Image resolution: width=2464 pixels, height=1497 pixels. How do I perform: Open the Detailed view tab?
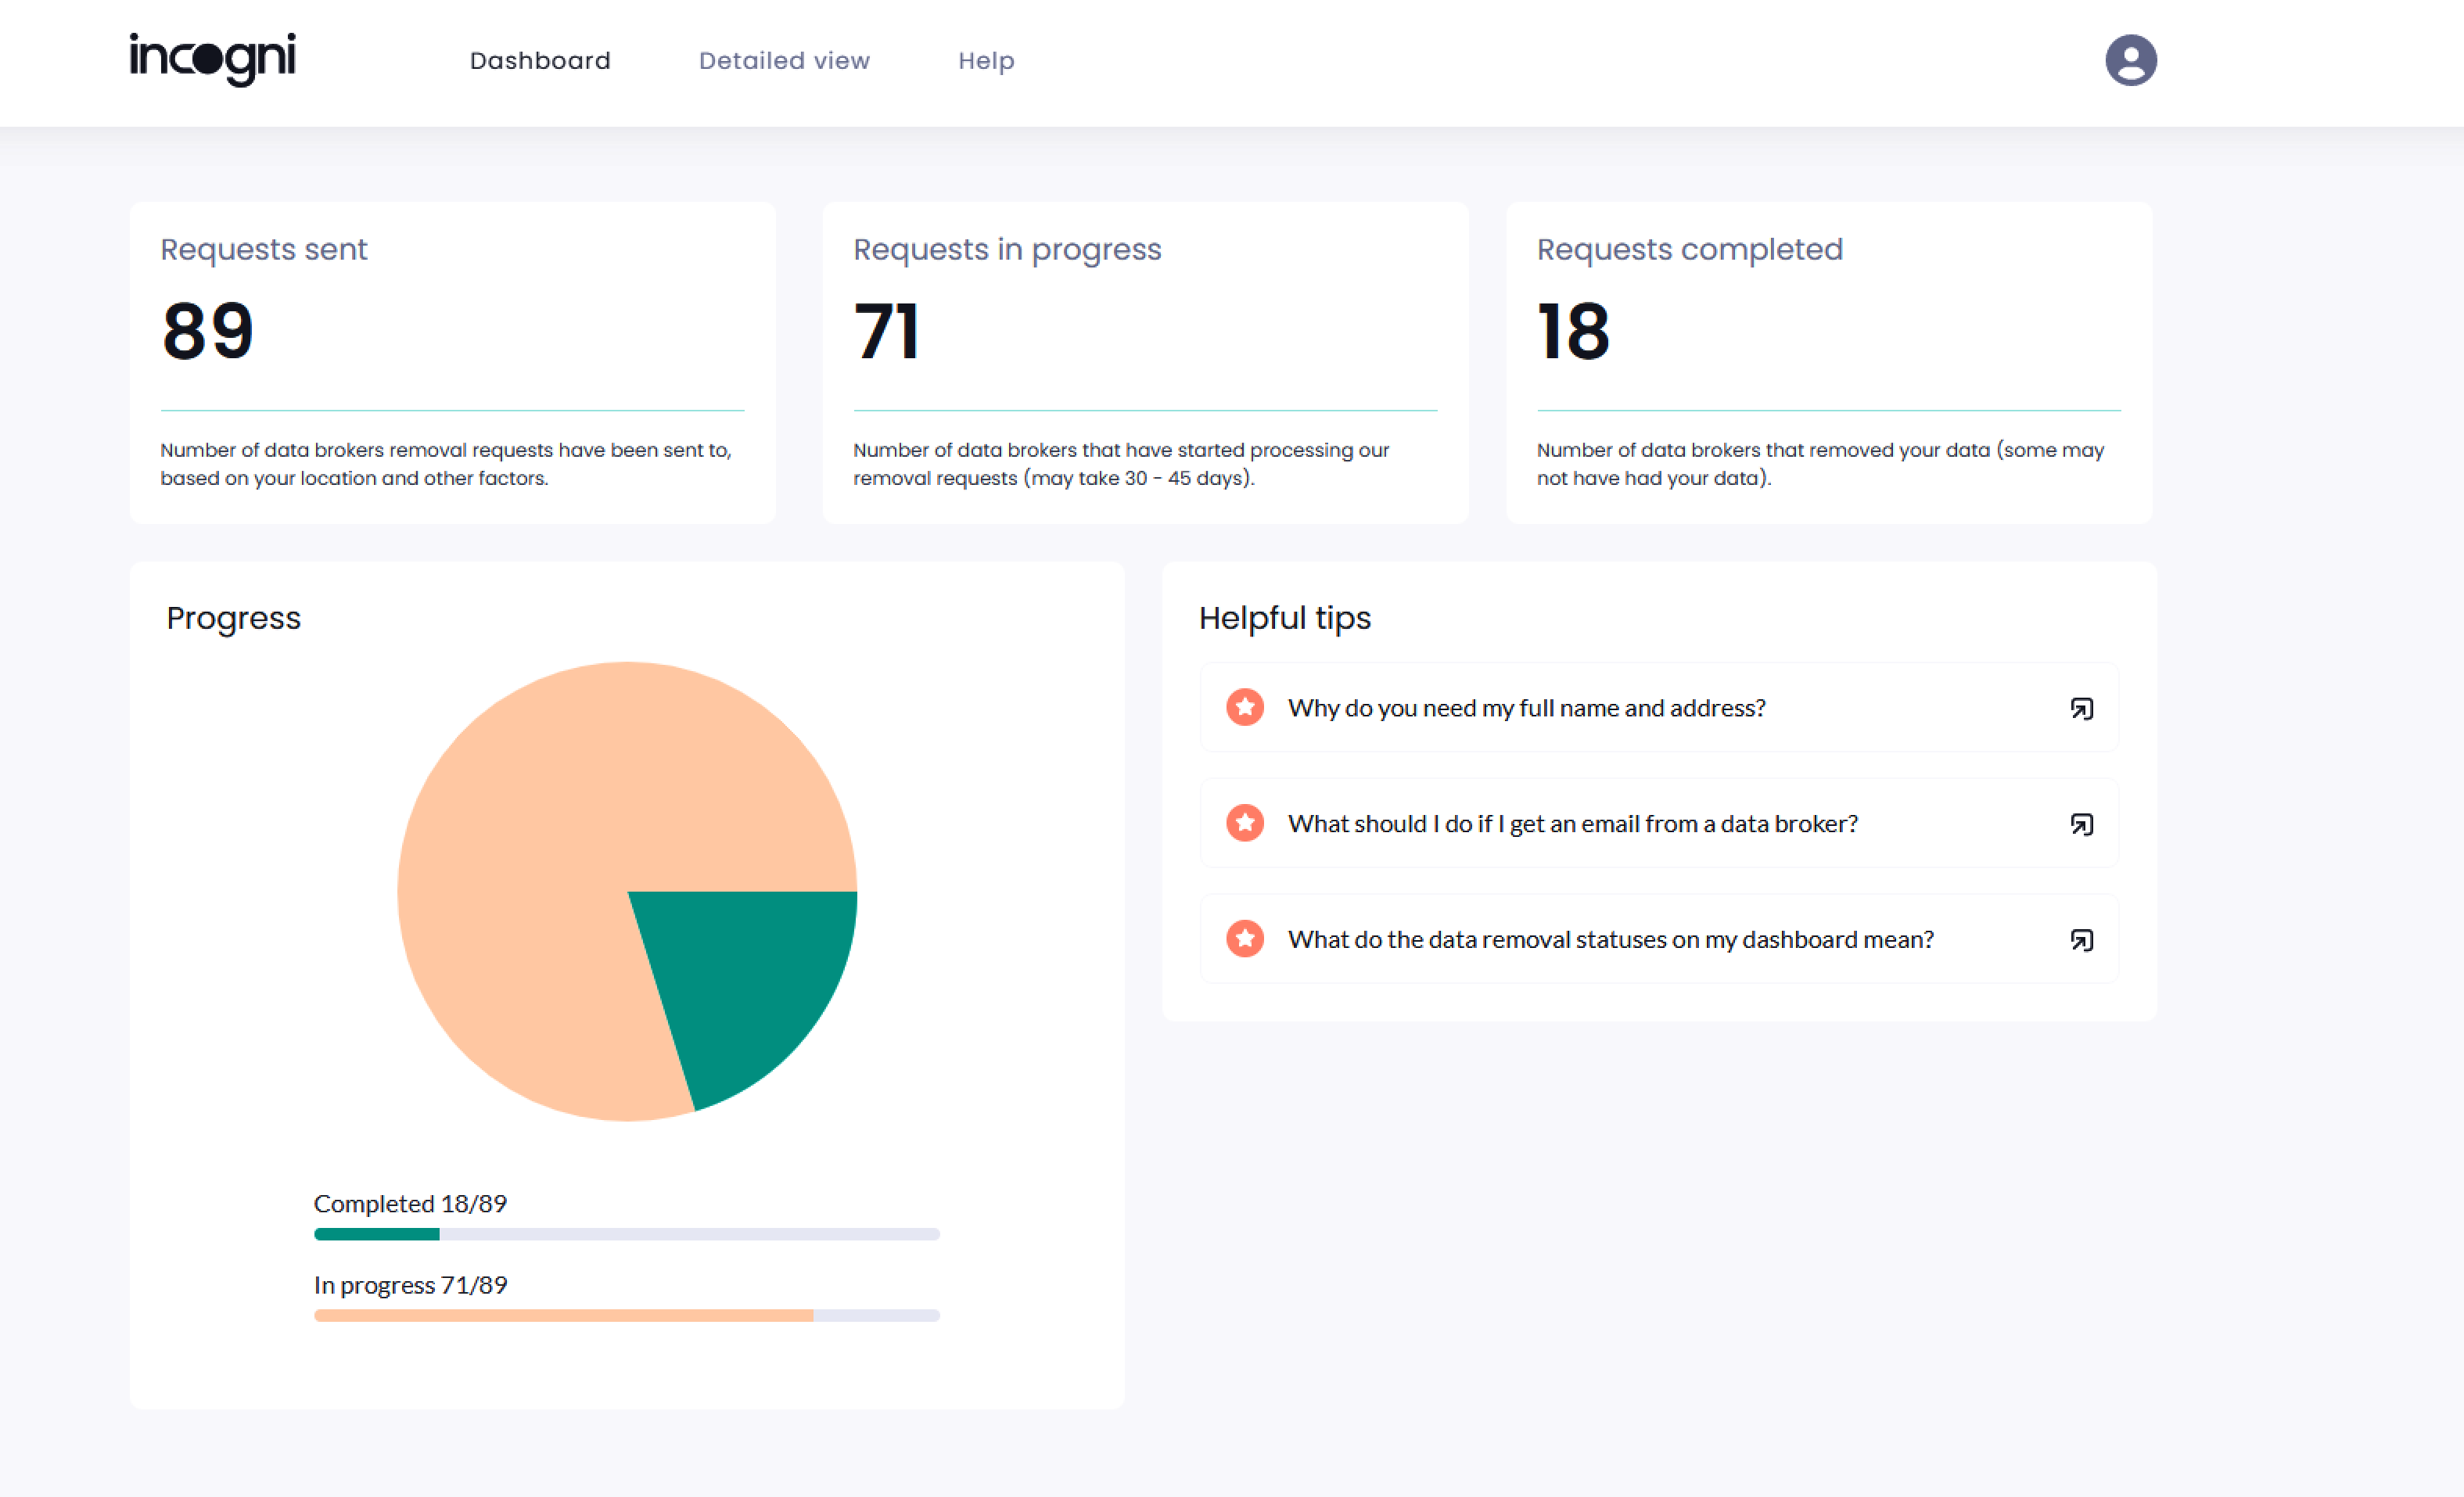784,61
